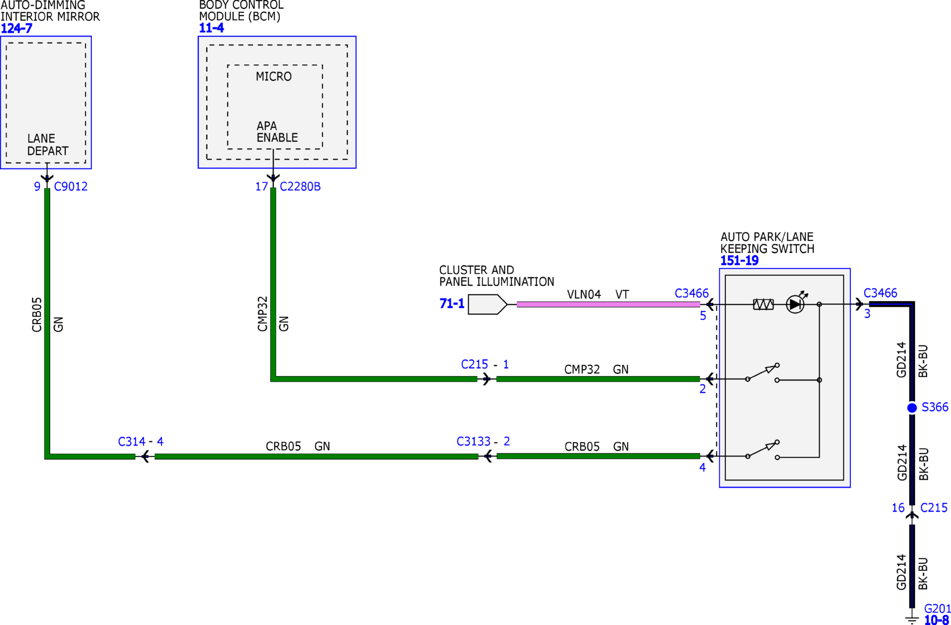Select the C9012 connector label
This screenshot has height=625, width=951.
click(71, 187)
